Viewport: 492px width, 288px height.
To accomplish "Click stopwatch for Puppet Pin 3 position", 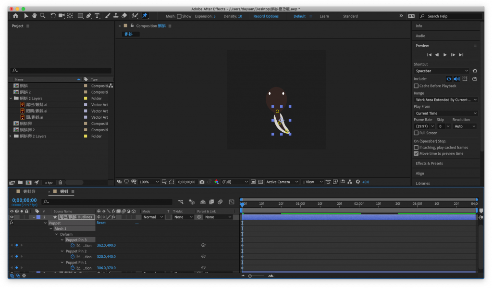I will tap(73, 245).
